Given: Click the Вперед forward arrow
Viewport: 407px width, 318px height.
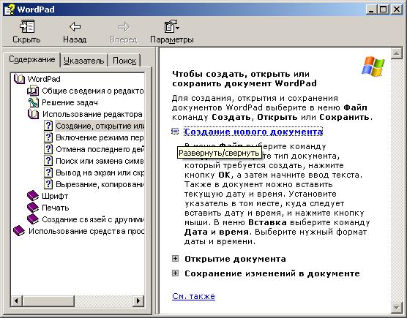Looking at the screenshot, I should tap(124, 27).
